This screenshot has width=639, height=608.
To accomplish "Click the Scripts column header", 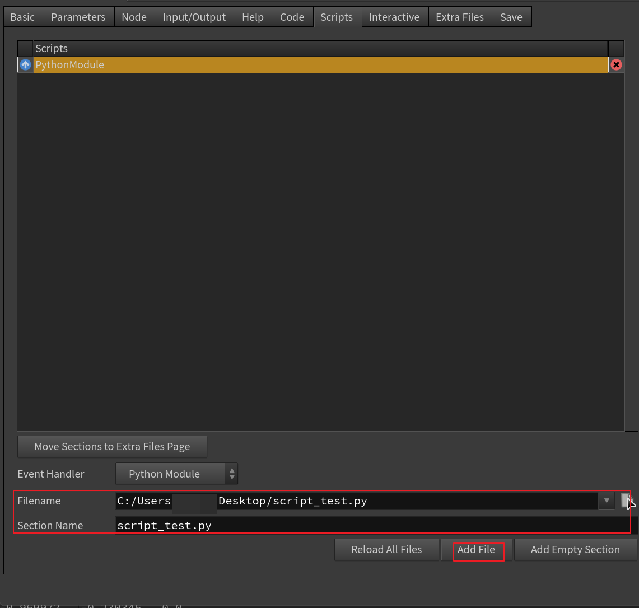I will 321,49.
